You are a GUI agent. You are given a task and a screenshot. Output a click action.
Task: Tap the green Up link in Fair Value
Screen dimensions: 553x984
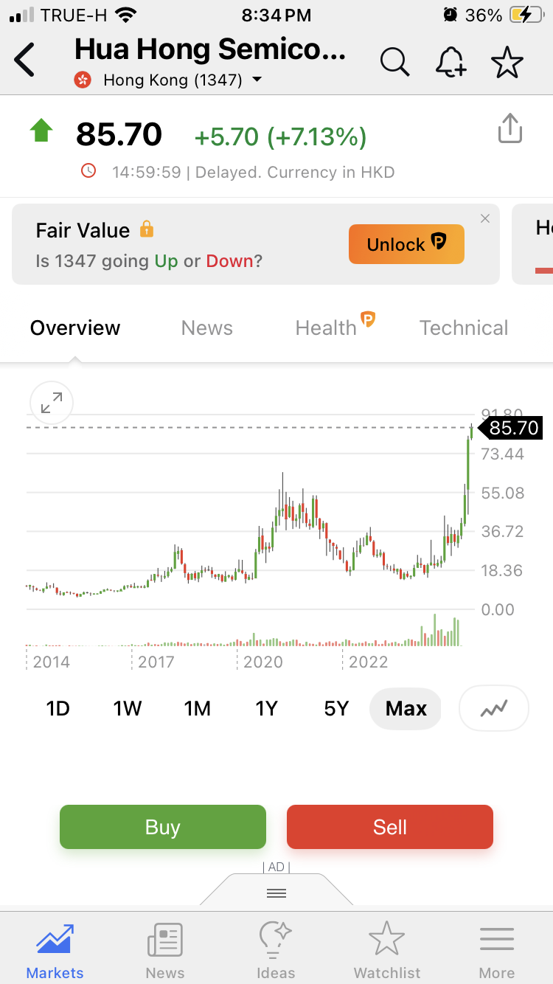click(166, 261)
